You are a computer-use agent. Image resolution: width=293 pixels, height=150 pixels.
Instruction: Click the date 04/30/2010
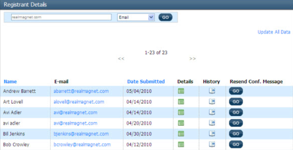coord(139,134)
